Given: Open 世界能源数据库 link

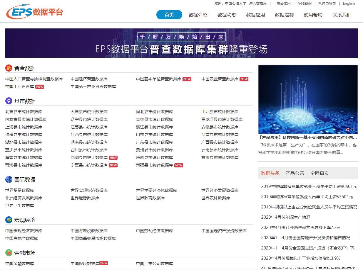Looking at the screenshot, I should 85,198.
